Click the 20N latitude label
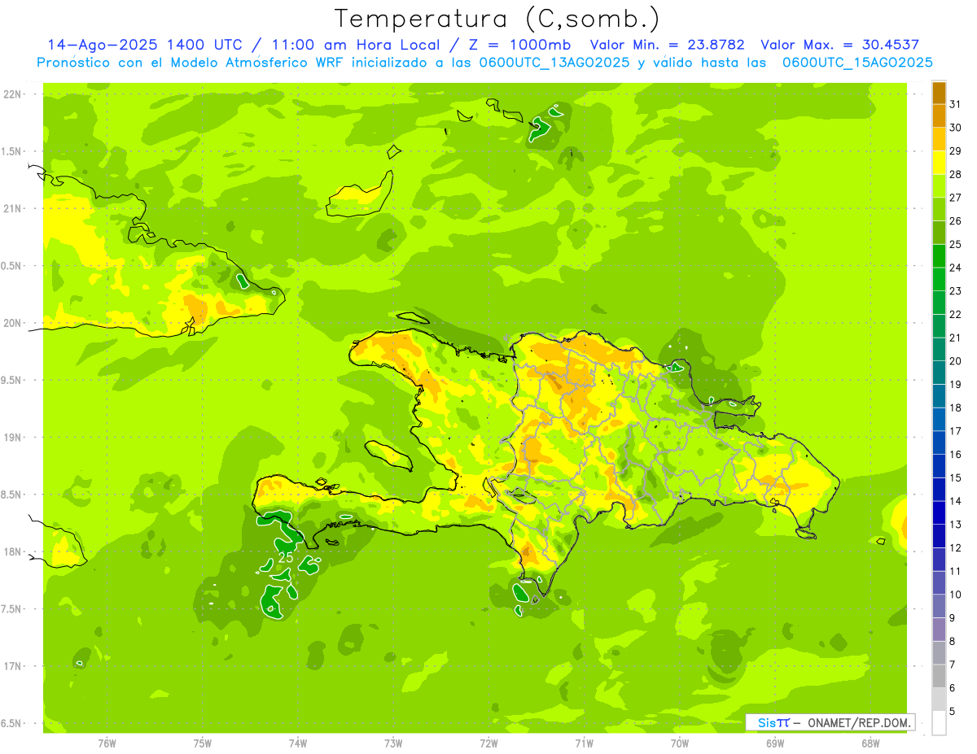Viewport: 977px width, 754px height. click(13, 323)
